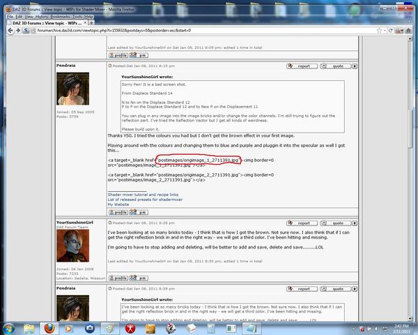The image size is (418, 335).
Task: Quote Pendraia's 8:39 pm post
Action: click(x=335, y=289)
